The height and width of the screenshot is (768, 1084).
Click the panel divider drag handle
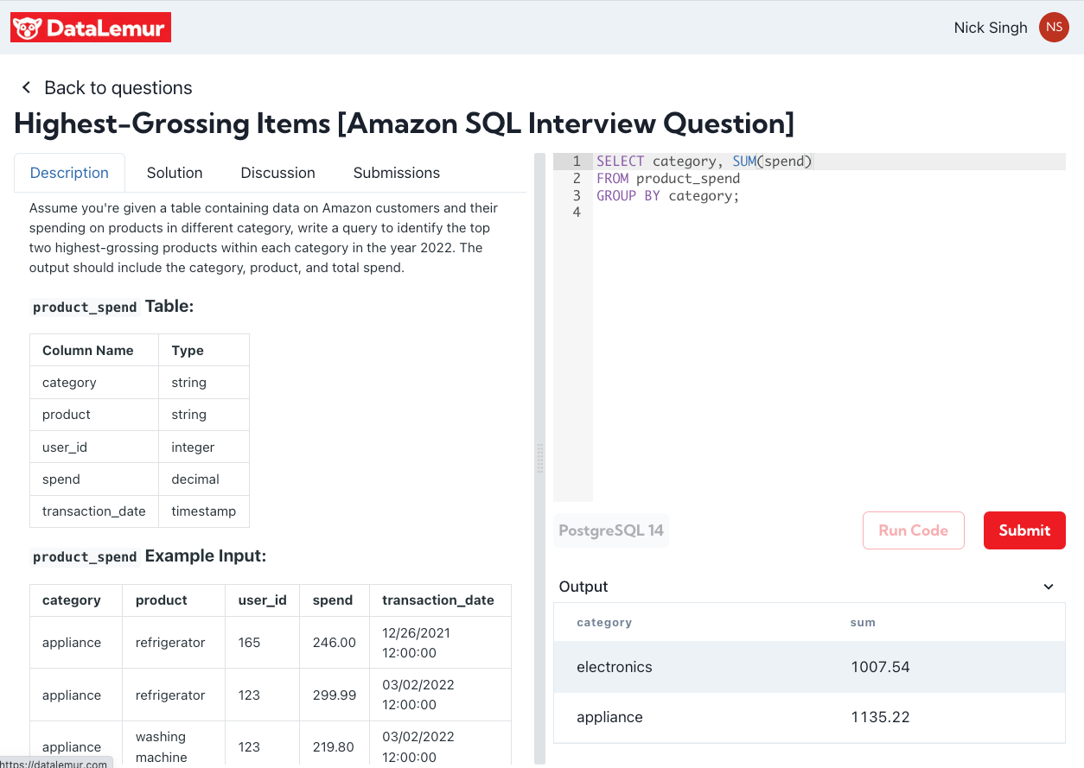(540, 458)
